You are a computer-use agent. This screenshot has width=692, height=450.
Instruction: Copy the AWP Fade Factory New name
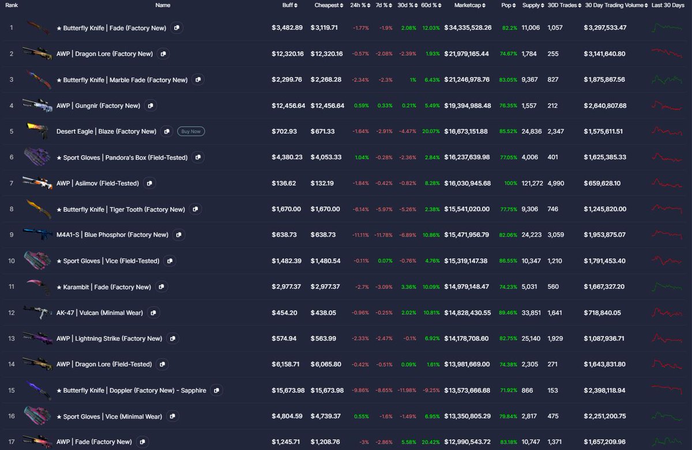pos(142,442)
